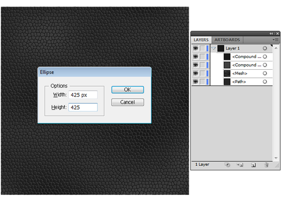The image size is (281, 200).
Task: Select the 'Layer 1' name text
Action: (233, 48)
